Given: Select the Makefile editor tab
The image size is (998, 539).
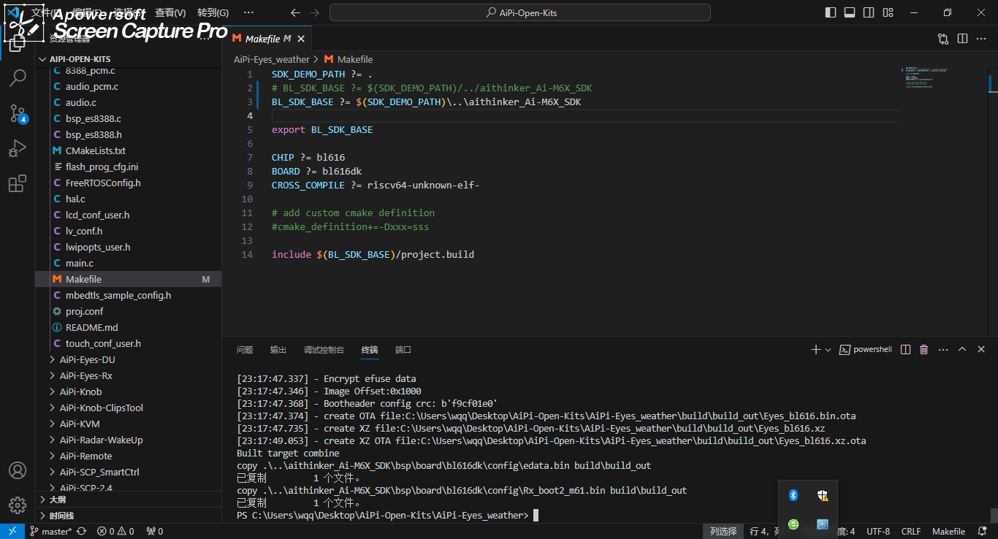Looking at the screenshot, I should pos(267,39).
